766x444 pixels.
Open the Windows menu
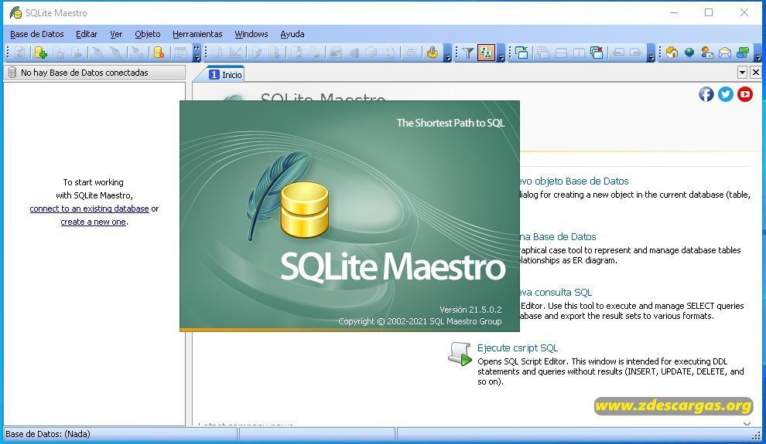[x=251, y=34]
